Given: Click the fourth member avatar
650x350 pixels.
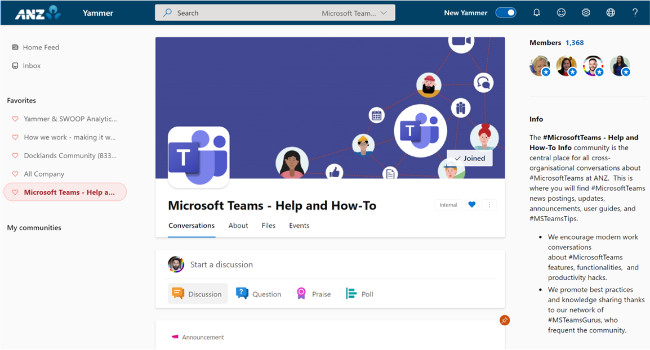Looking at the screenshot, I should tap(620, 65).
